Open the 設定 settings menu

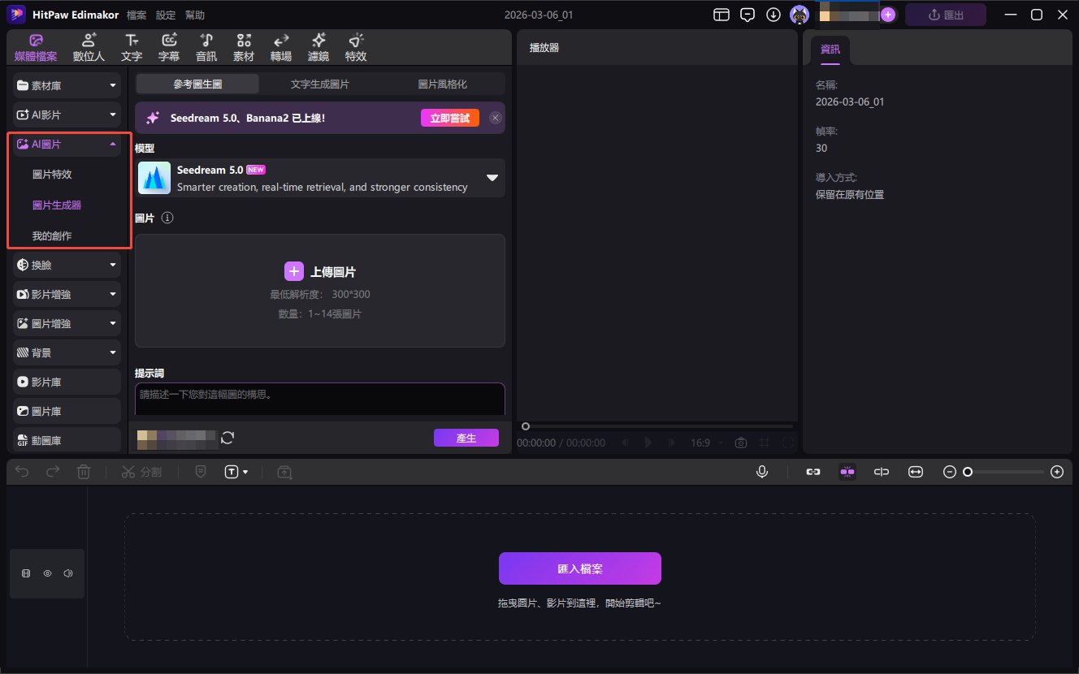(165, 15)
